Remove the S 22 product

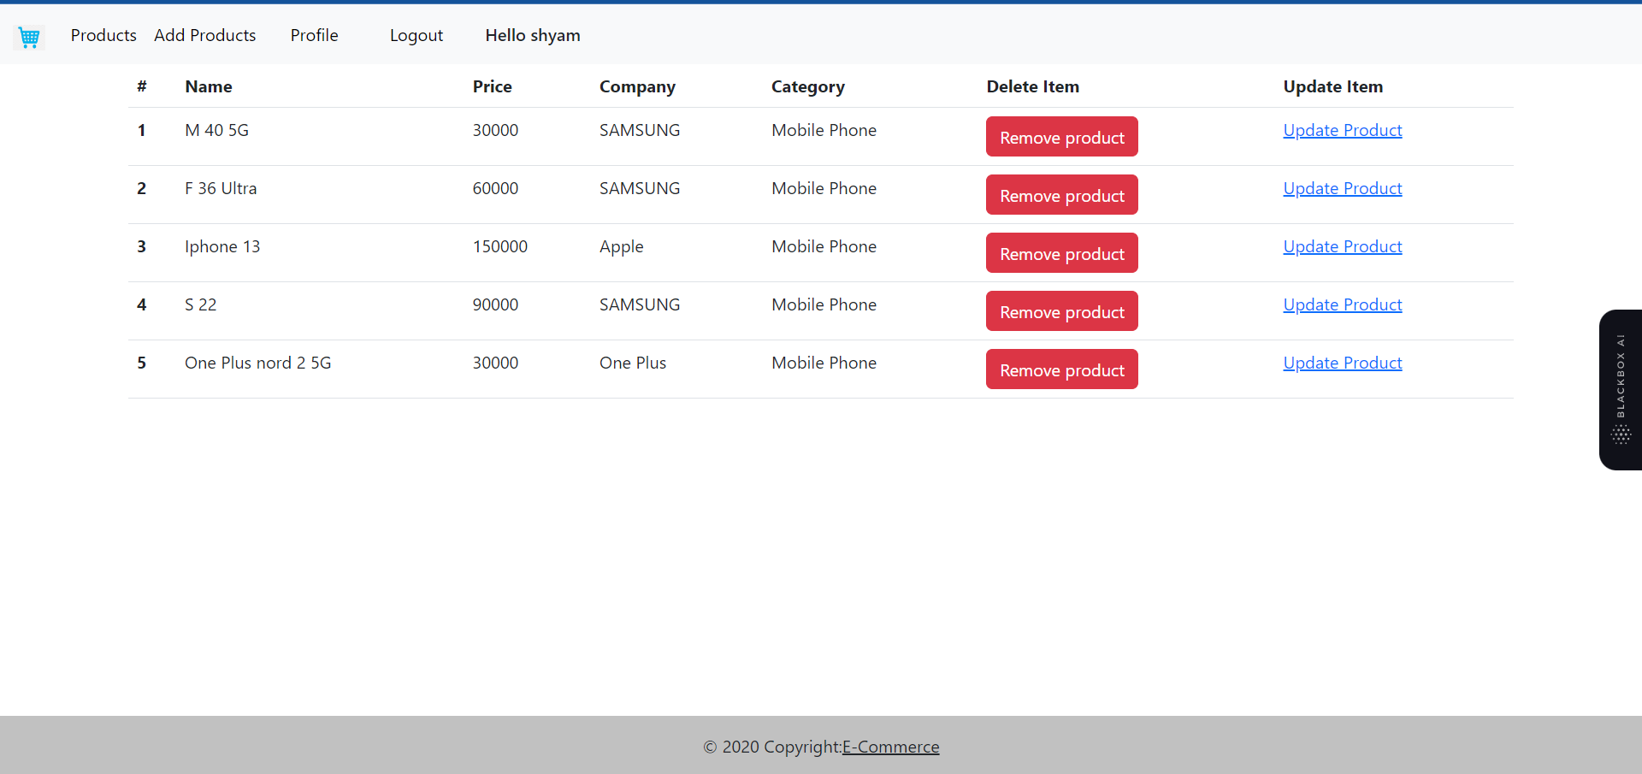(1061, 310)
